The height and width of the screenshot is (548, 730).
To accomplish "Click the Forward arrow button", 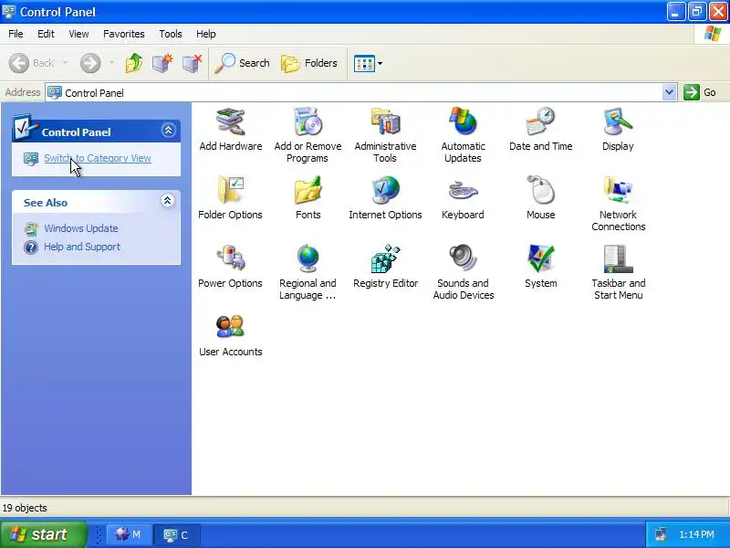I will (x=90, y=63).
